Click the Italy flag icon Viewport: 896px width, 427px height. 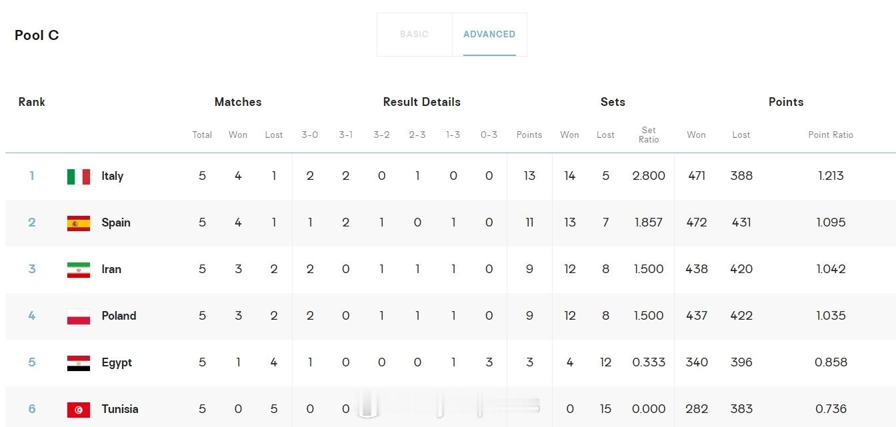[79, 177]
